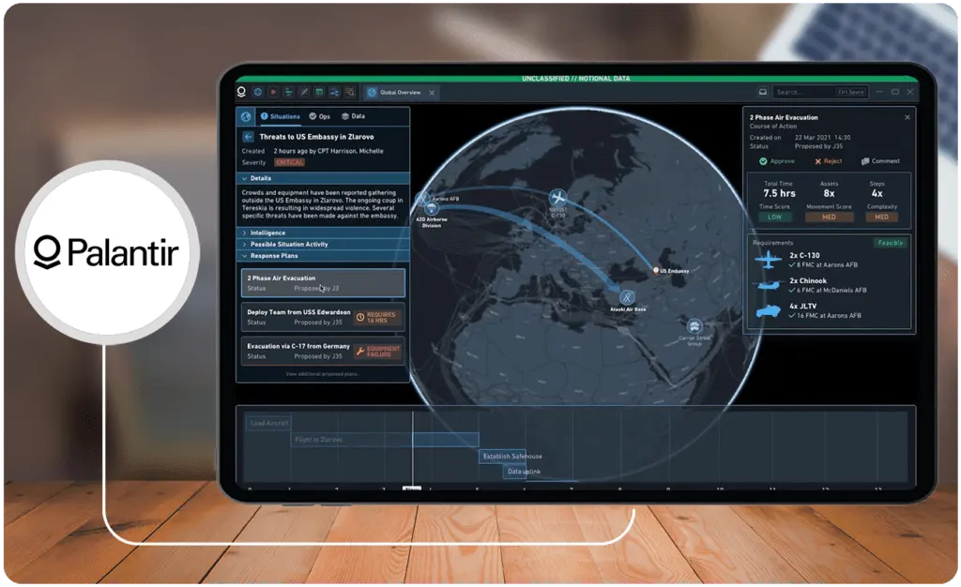The width and height of the screenshot is (961, 587).
Task: Click View additional proposed plans link
Action: click(323, 374)
